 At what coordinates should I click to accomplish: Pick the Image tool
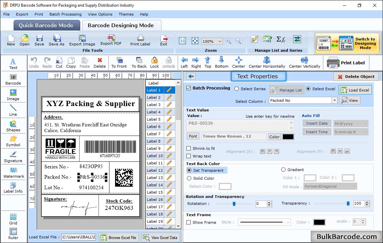[x=13, y=95]
